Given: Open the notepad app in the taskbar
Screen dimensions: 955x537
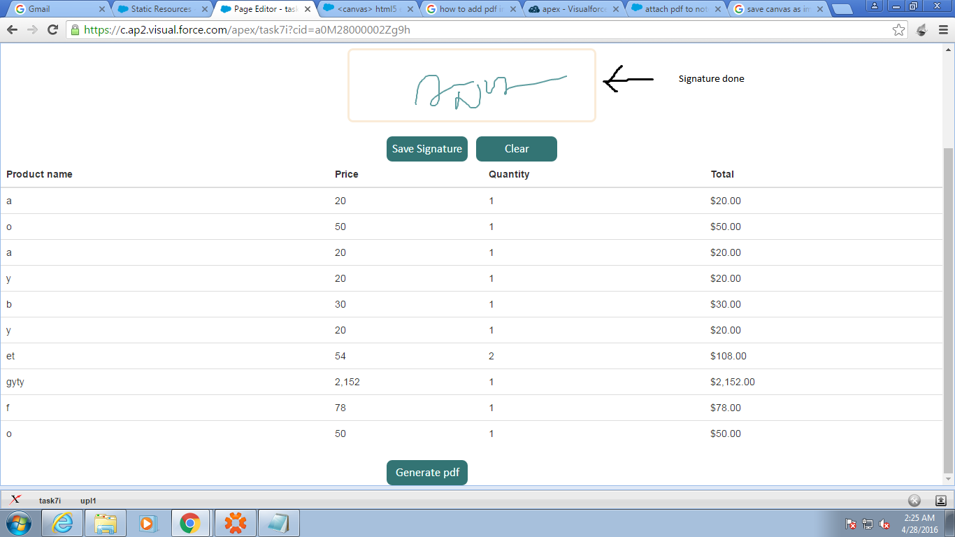Looking at the screenshot, I should tap(279, 522).
